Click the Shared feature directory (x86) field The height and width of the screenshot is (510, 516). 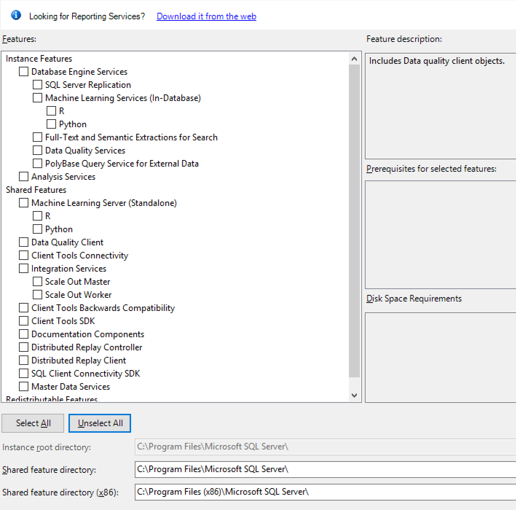pyautogui.click(x=325, y=492)
